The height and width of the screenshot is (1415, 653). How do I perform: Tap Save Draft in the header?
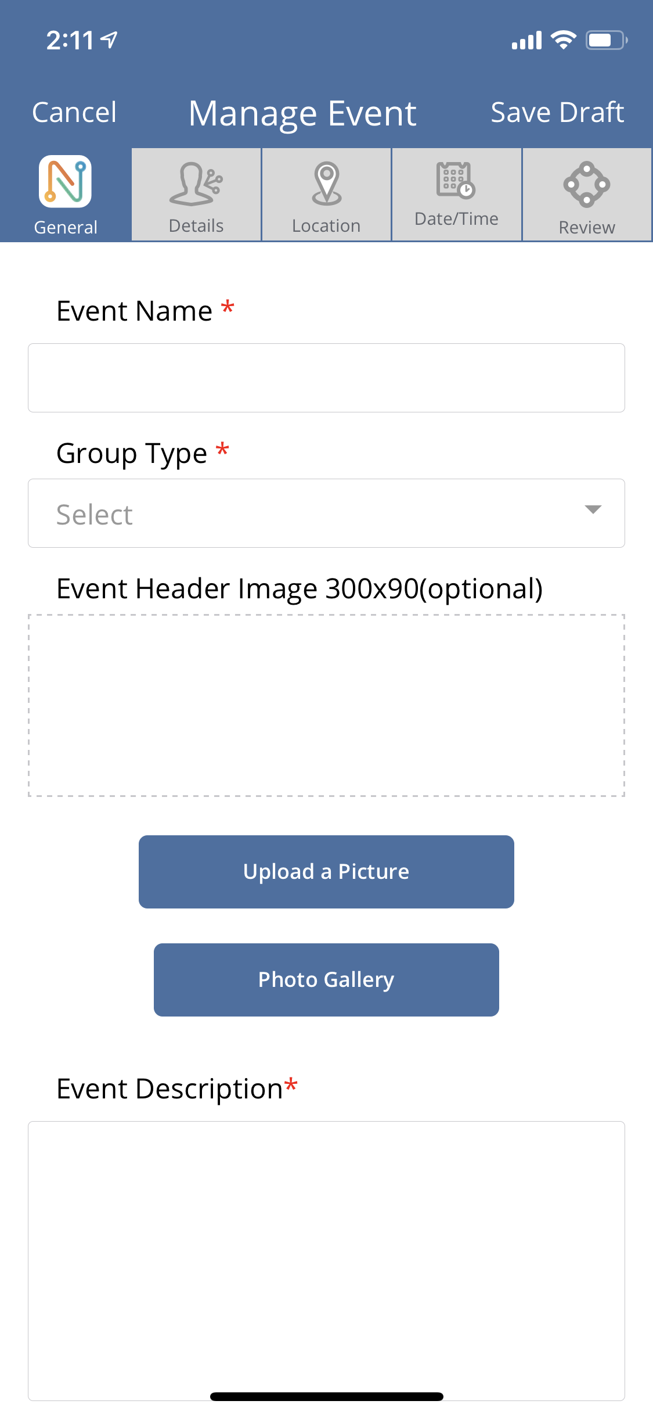pos(557,113)
